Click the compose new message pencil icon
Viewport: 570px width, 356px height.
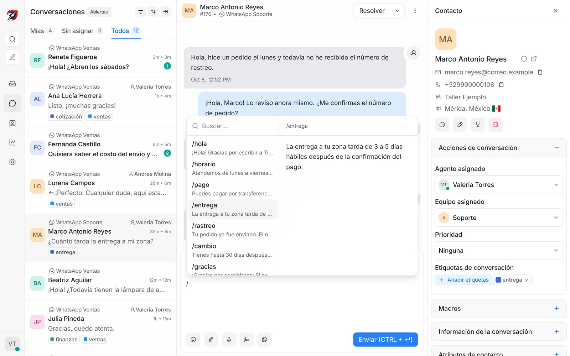click(12, 57)
